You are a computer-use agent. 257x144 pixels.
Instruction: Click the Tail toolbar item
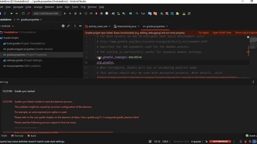point(143,14)
